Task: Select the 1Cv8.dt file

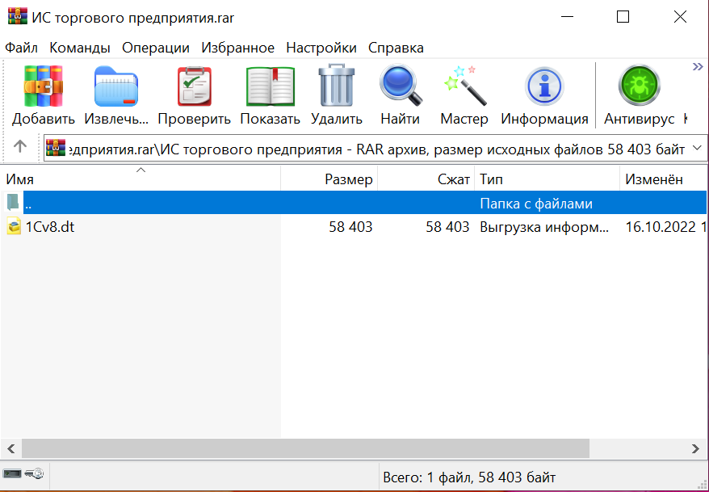Action: coord(49,227)
